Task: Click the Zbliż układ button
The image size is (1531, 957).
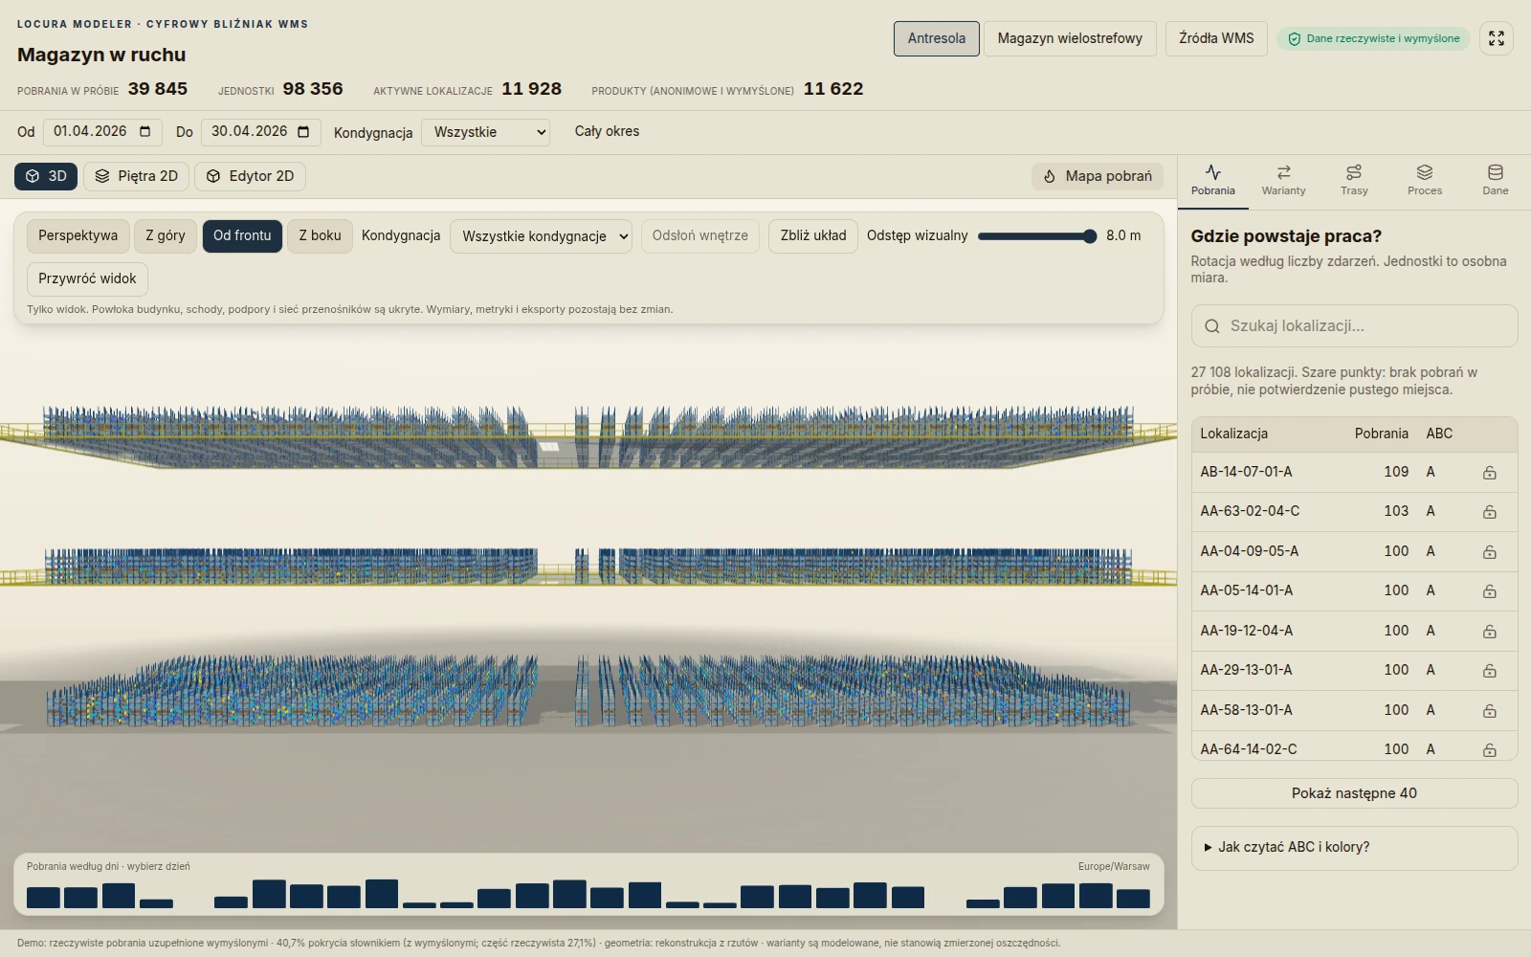Action: pos(813,235)
